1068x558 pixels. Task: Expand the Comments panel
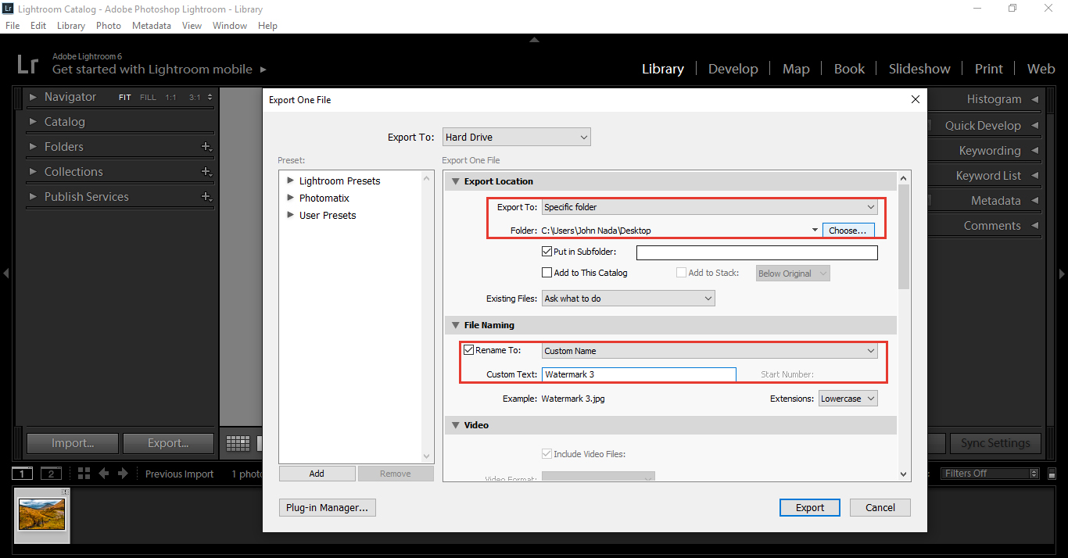tap(1035, 226)
